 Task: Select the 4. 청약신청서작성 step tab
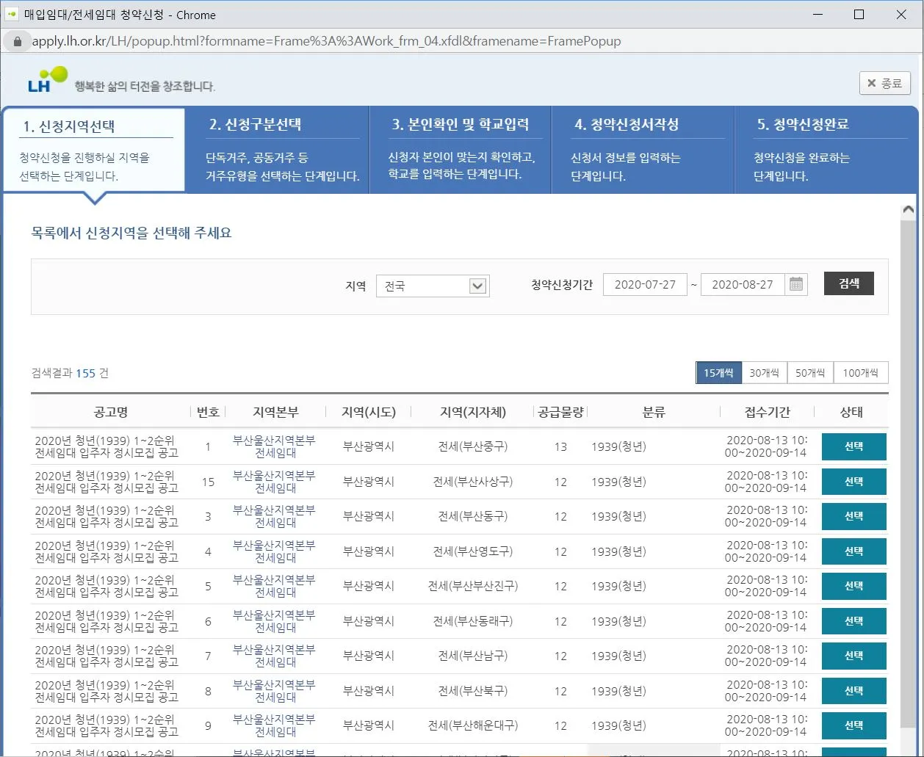tap(642, 149)
